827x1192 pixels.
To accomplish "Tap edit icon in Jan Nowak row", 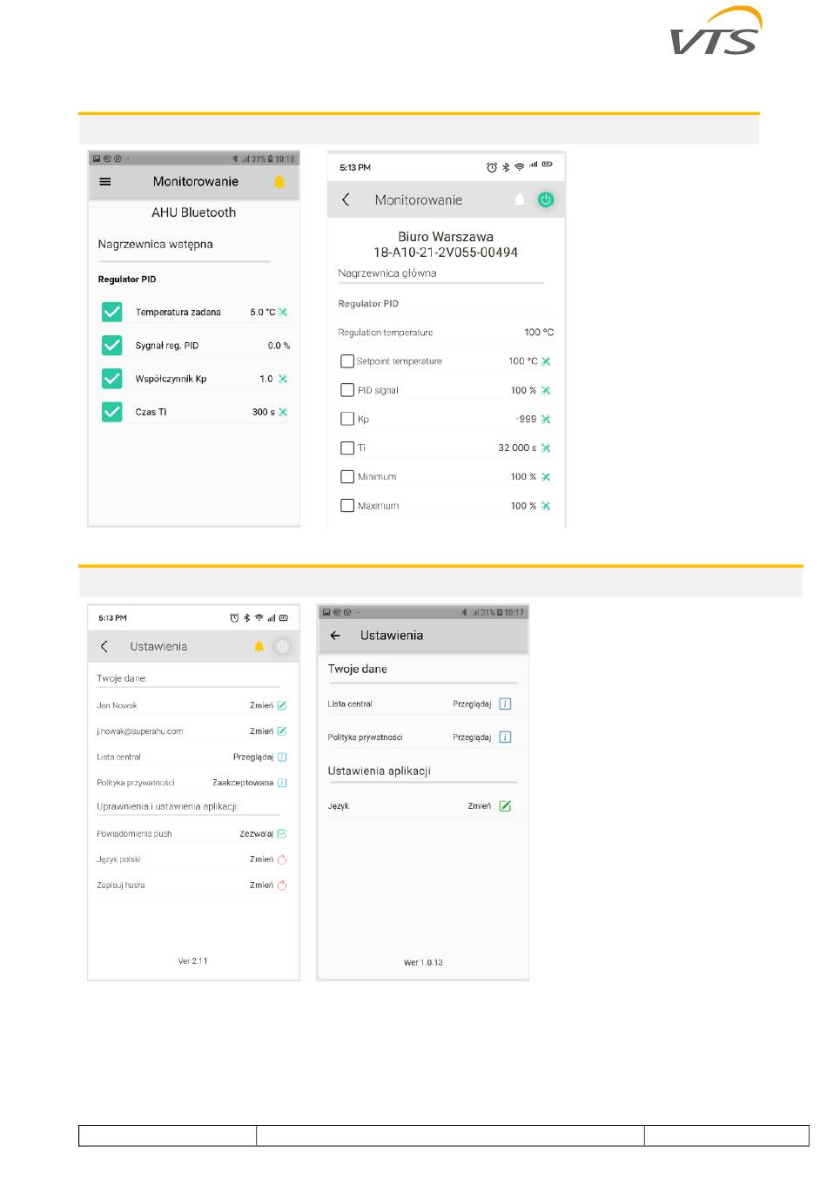I will pos(282,705).
